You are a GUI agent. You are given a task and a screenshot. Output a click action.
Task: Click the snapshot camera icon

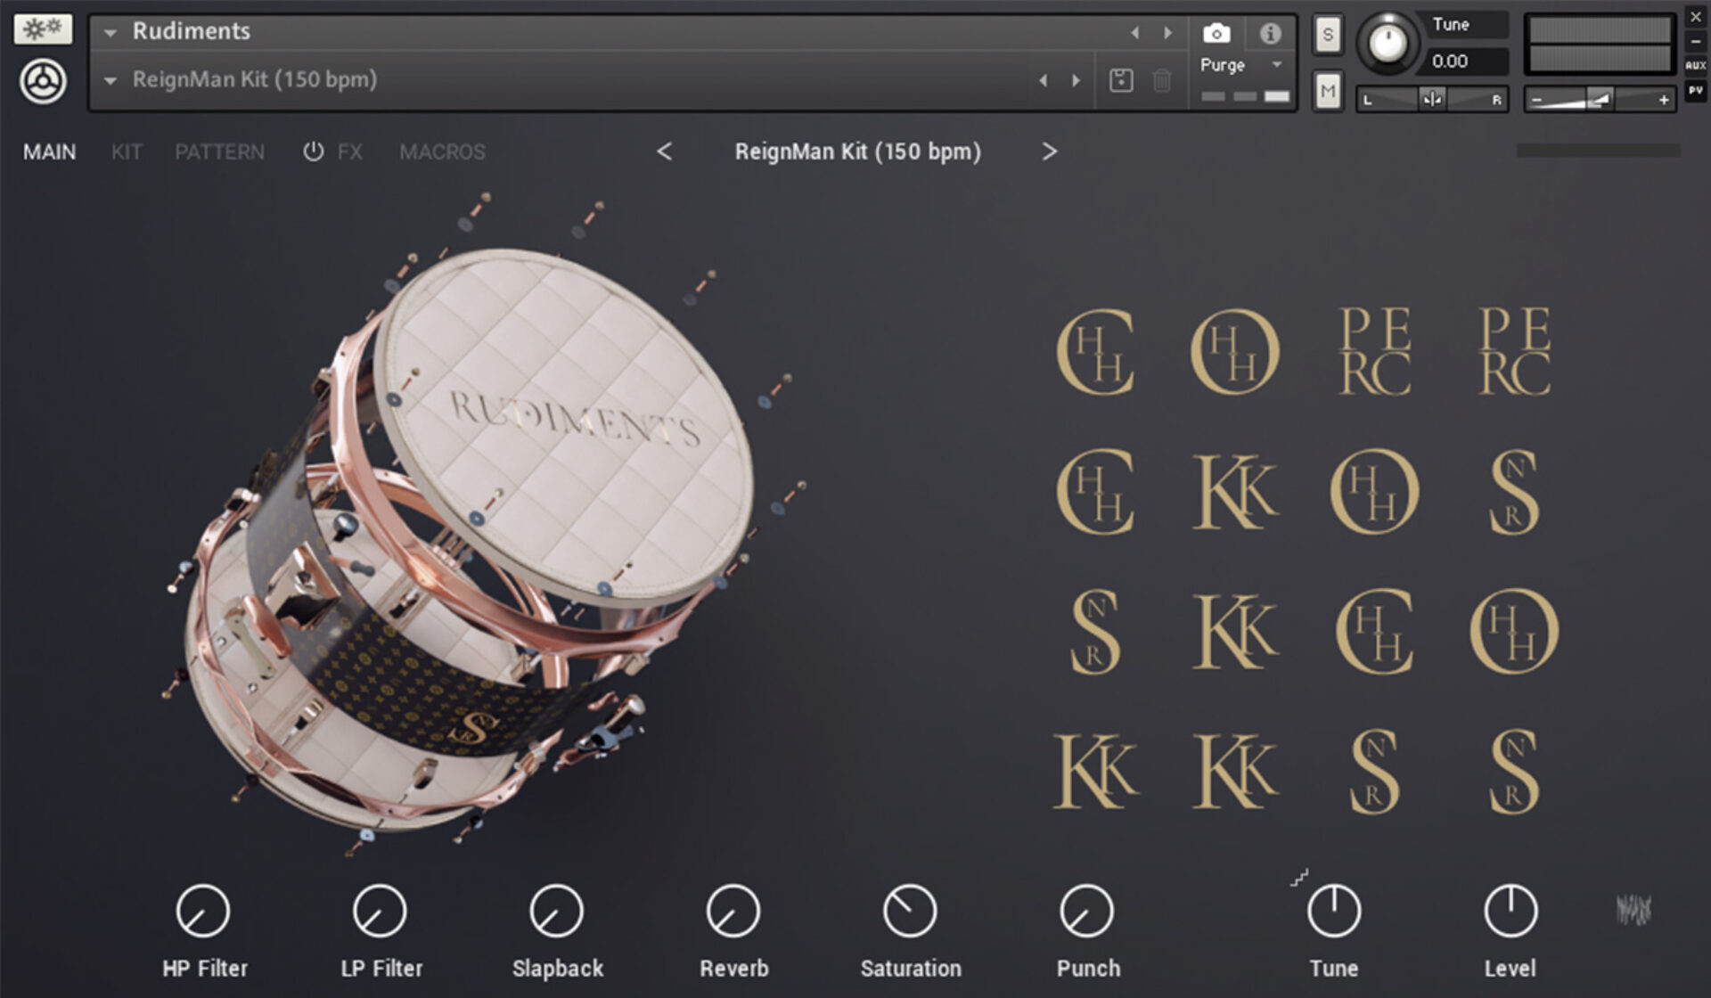coord(1216,33)
